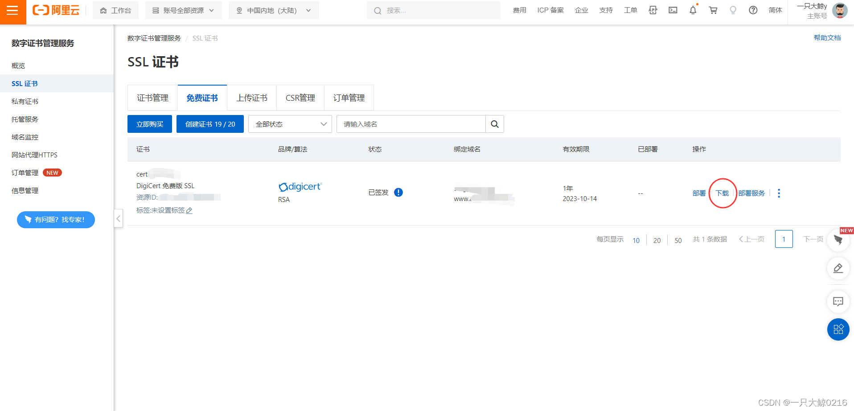Image resolution: width=854 pixels, height=411 pixels.
Task: Edit the certificate tag pencil icon
Action: click(189, 210)
